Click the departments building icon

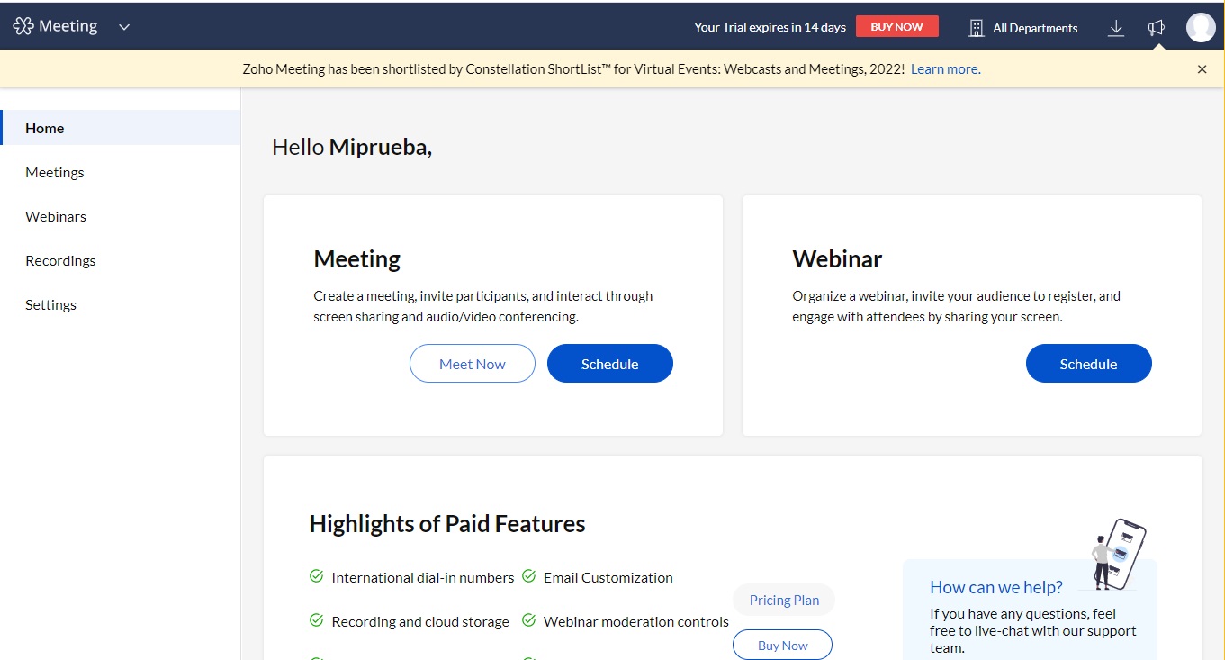(976, 28)
